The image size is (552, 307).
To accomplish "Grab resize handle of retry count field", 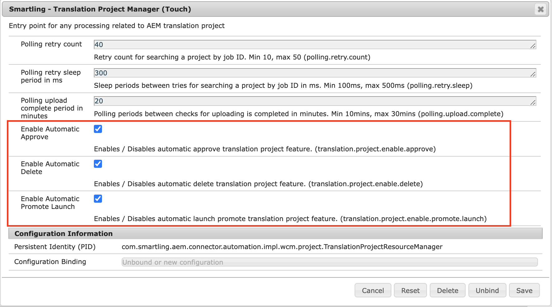I will 533,46.
